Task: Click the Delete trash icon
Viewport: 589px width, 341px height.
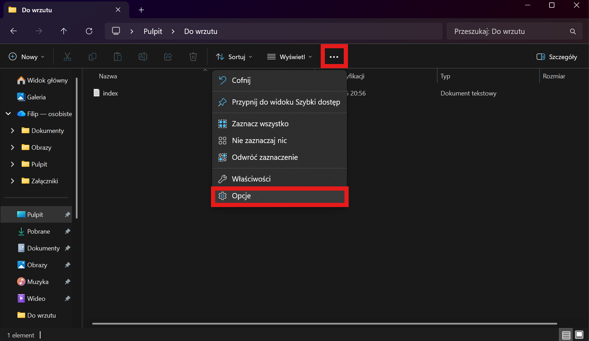Action: (193, 57)
